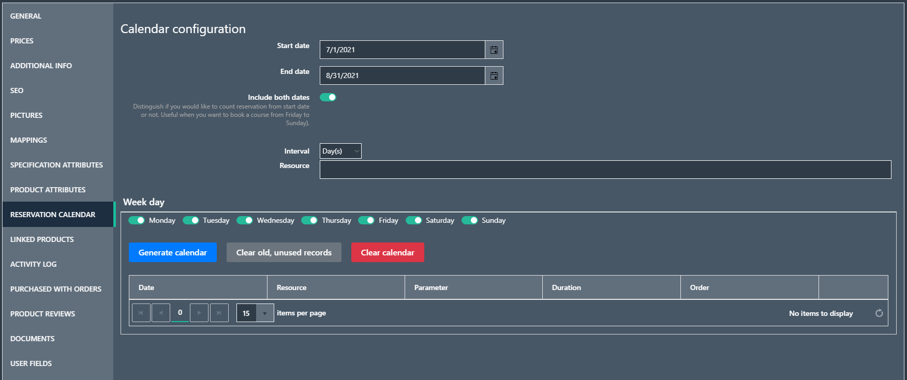Toggle Sunday week day switch
This screenshot has height=380, width=907.
(470, 220)
